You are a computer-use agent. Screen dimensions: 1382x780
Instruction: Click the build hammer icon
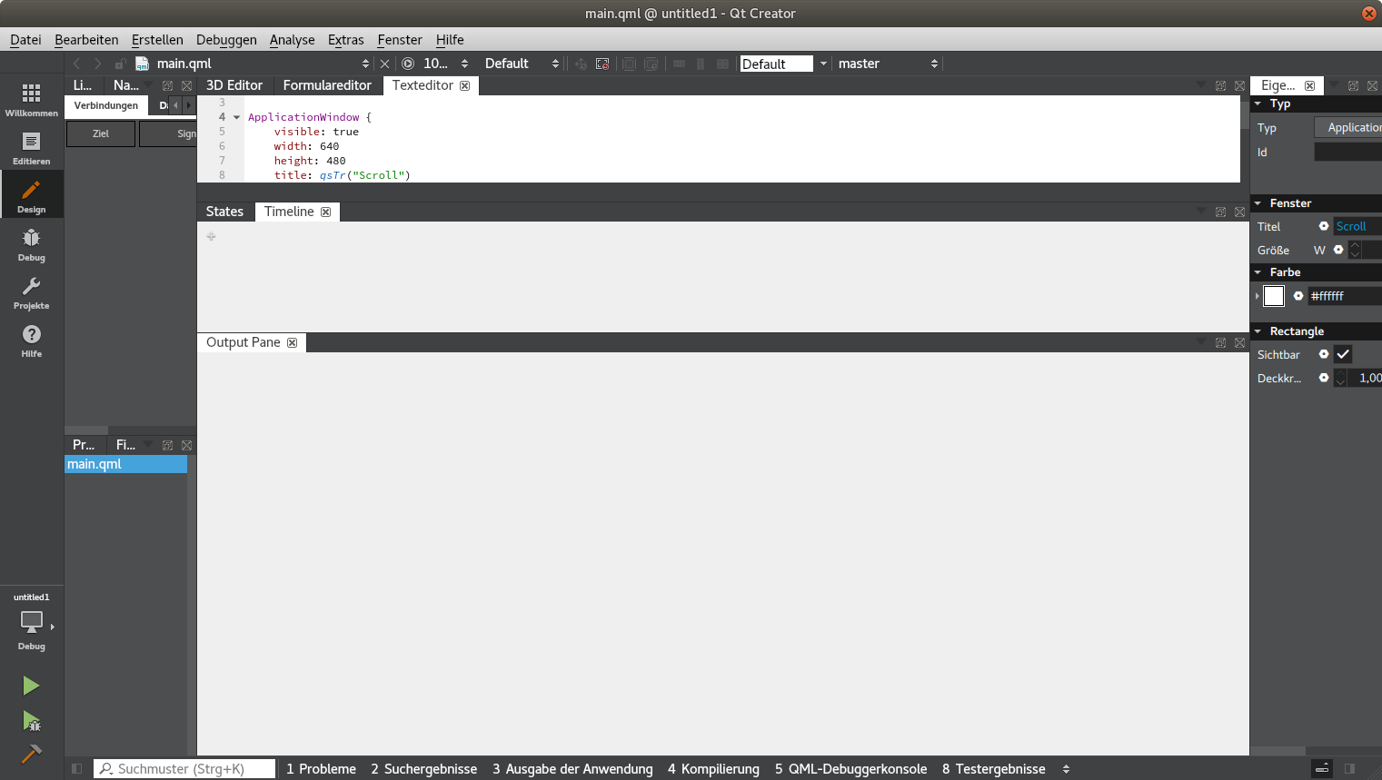(31, 754)
